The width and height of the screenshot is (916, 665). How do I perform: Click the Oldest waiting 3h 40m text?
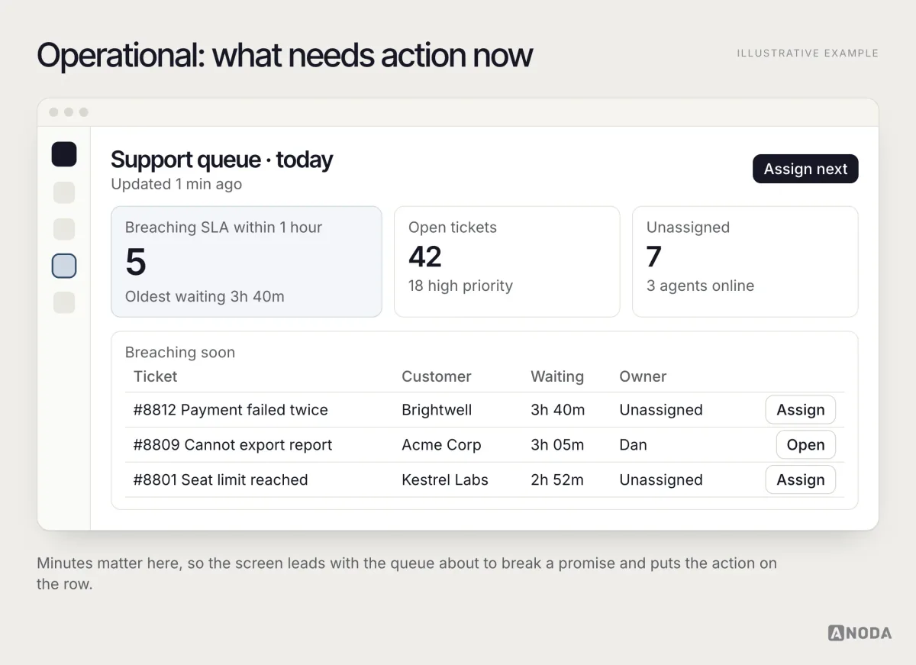pos(205,297)
